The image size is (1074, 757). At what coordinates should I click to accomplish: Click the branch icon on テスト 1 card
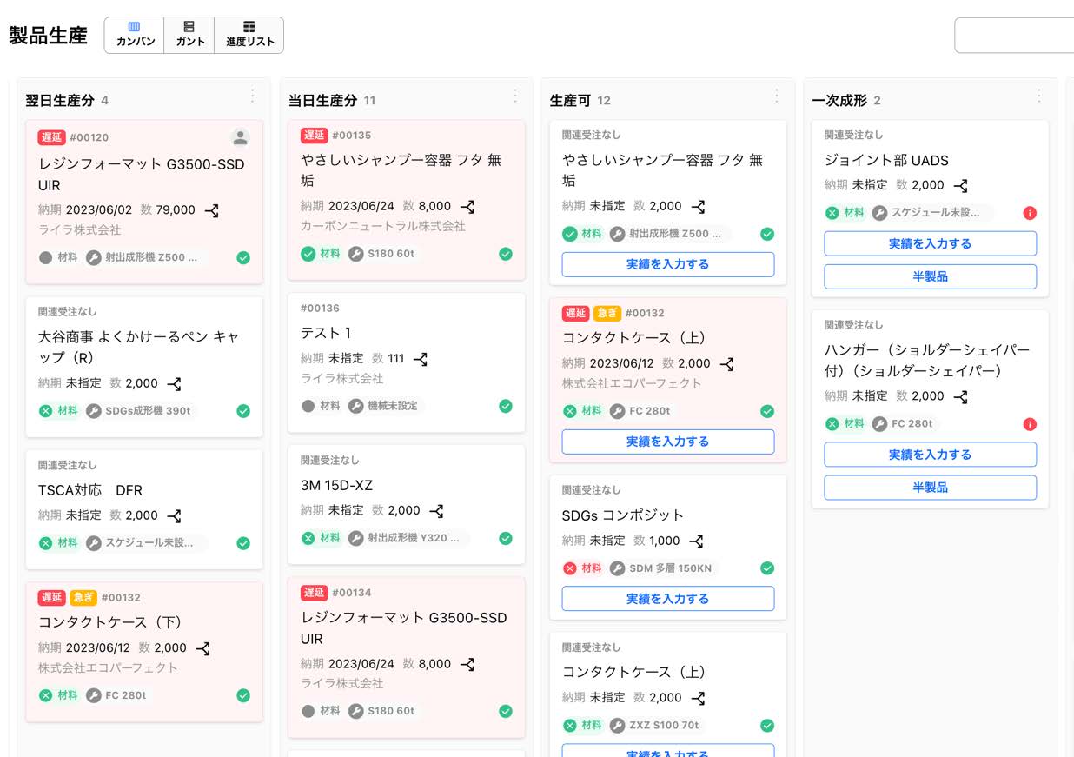tap(421, 359)
